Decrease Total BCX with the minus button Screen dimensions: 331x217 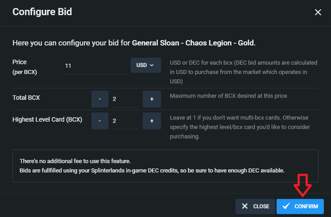tap(100, 99)
